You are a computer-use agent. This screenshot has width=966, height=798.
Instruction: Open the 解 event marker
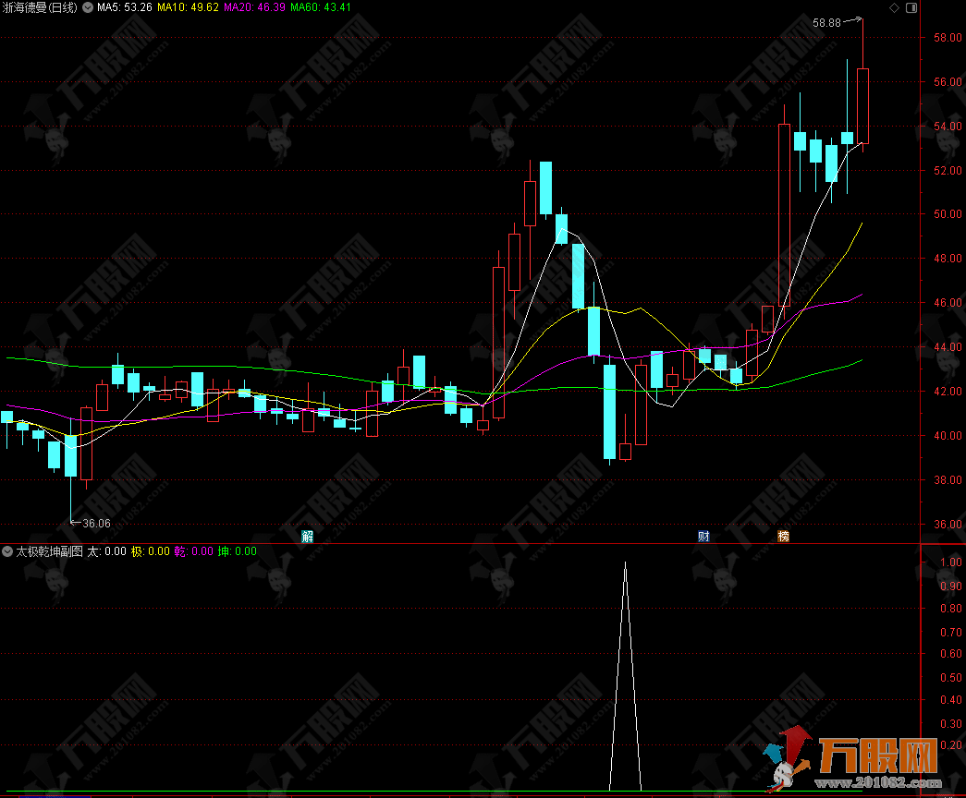click(x=308, y=537)
